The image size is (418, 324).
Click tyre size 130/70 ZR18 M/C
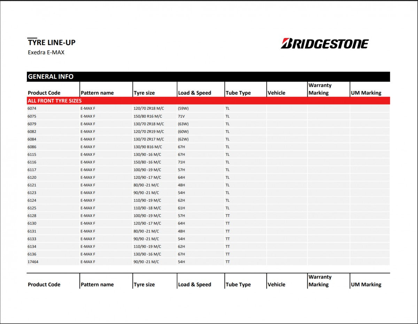tap(149, 124)
